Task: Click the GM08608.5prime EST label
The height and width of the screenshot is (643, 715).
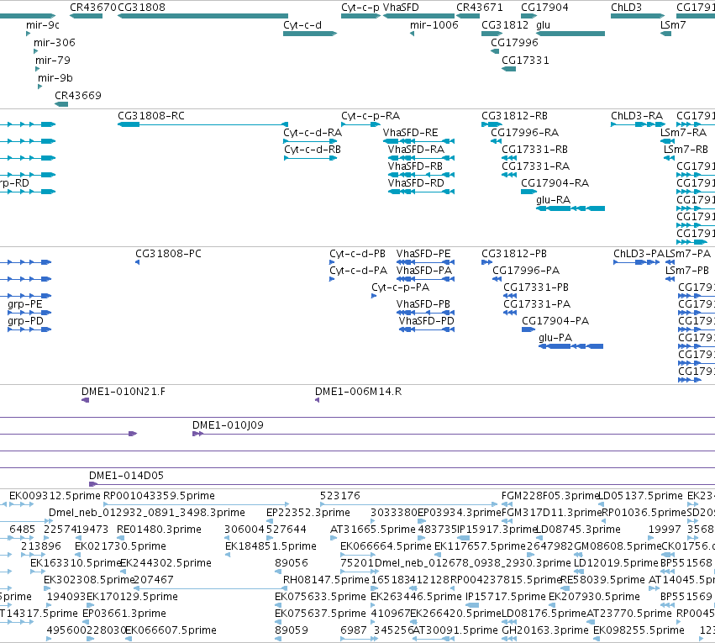Action: 618,546
